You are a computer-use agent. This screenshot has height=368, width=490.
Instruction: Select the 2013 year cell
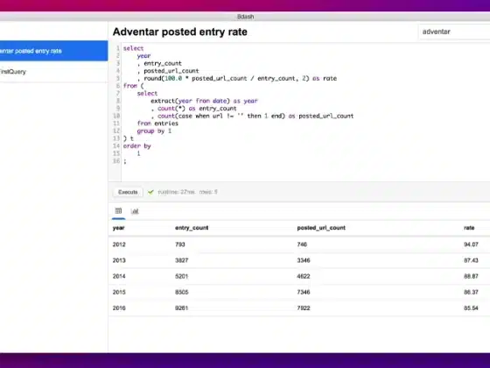click(119, 260)
